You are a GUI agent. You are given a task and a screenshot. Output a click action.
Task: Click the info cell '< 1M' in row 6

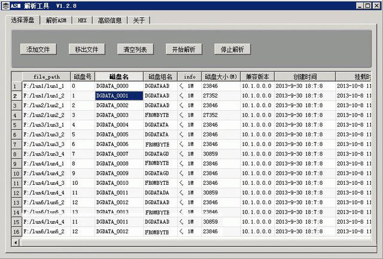tap(190, 135)
